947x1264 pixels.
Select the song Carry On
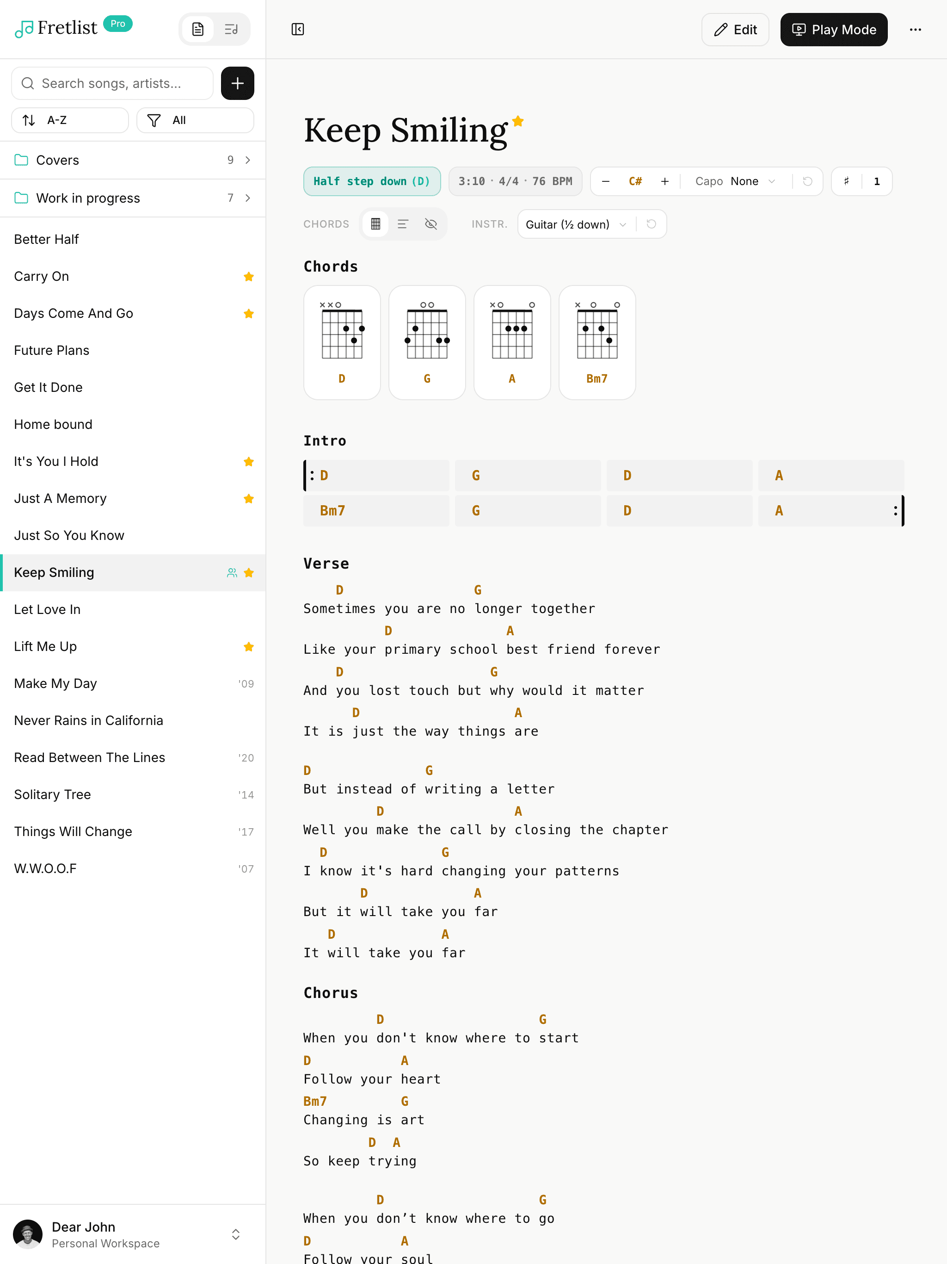coord(133,277)
